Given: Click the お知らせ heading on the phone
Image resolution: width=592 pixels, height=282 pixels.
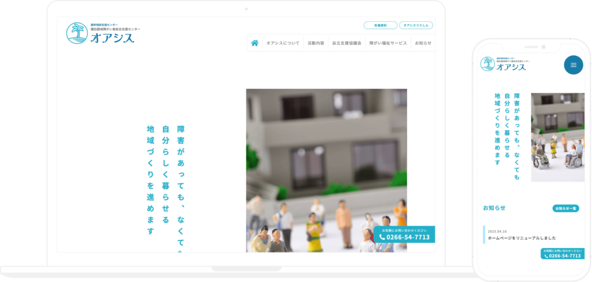Looking at the screenshot, I should click(x=494, y=208).
